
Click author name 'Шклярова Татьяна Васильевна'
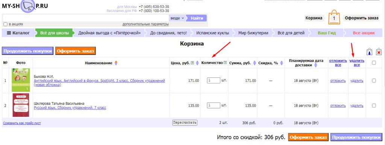click(59, 104)
